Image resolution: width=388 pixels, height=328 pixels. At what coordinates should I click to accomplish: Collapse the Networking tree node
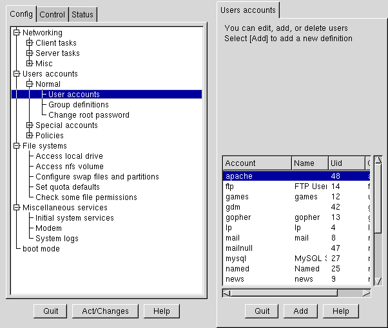pyautogui.click(x=17, y=33)
